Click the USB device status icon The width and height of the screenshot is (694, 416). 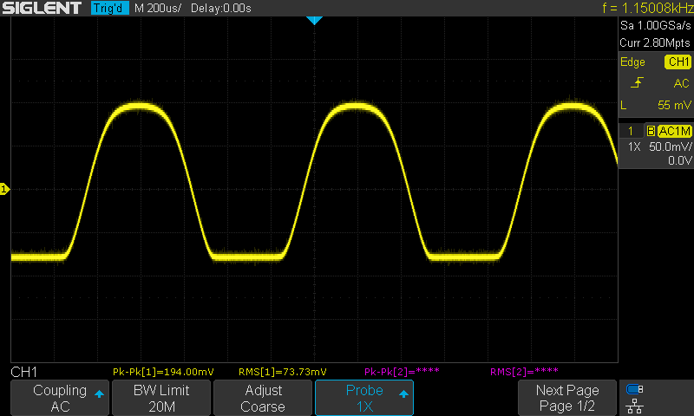pyautogui.click(x=635, y=389)
